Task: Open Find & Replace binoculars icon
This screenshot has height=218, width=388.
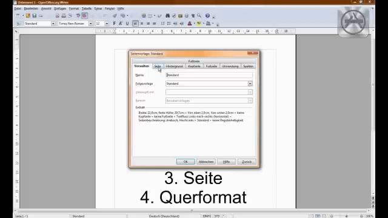Action: click(x=167, y=16)
